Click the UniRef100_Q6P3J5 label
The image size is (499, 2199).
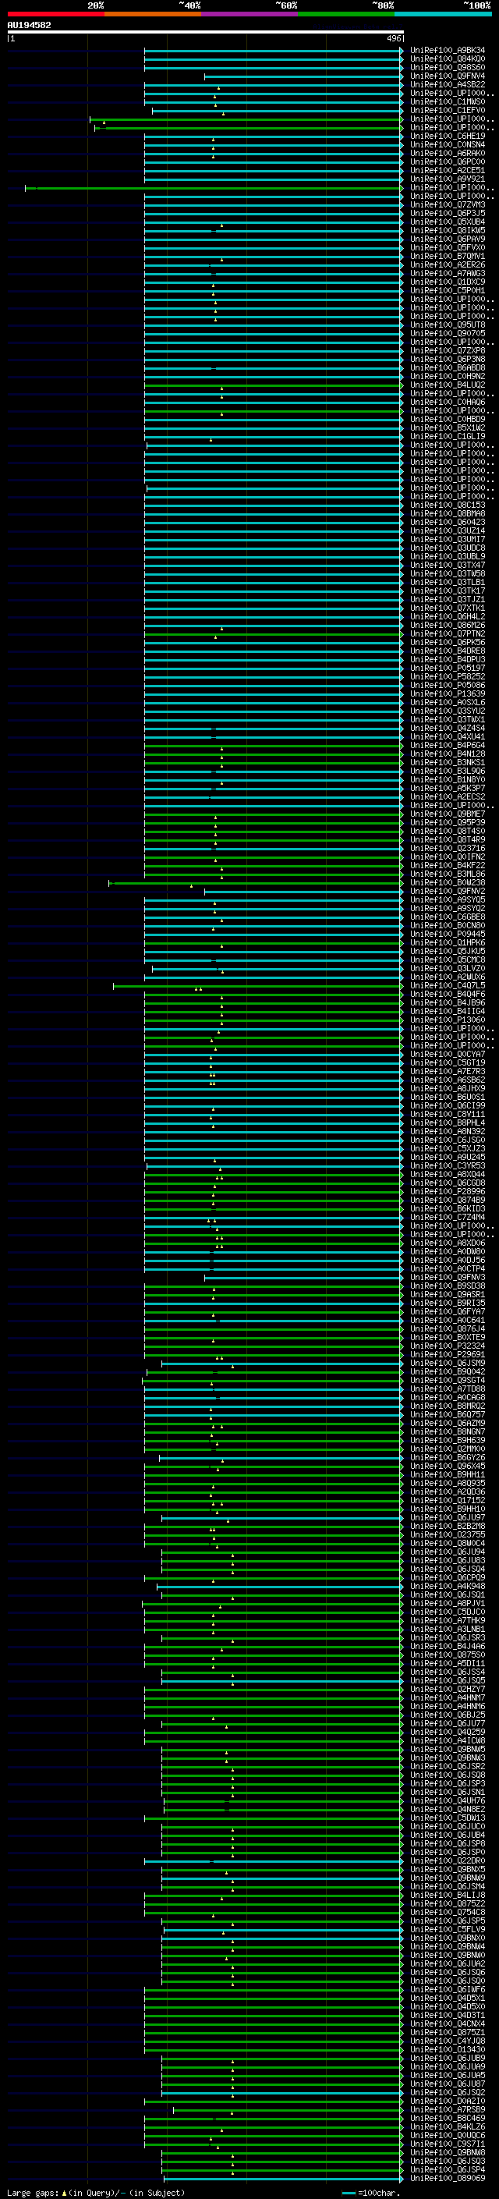448,214
